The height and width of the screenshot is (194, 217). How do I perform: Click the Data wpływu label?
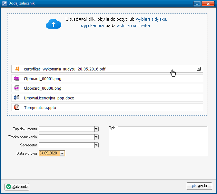(27, 153)
